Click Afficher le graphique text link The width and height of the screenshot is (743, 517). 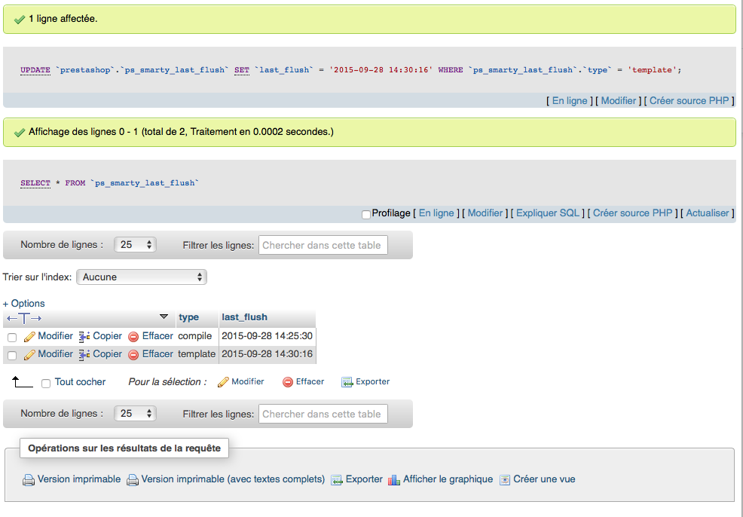click(448, 479)
